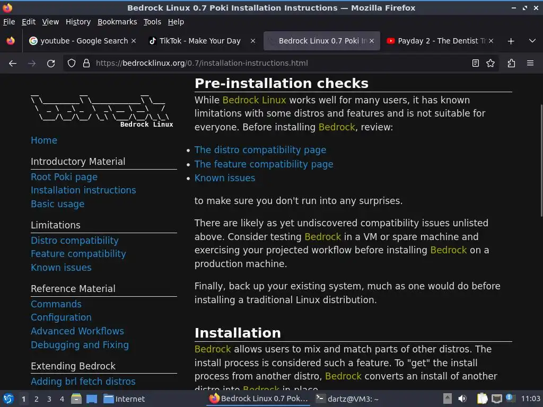This screenshot has width=543, height=407.
Task: Click the page vertical scrollbar thumb
Action: click(x=541, y=161)
